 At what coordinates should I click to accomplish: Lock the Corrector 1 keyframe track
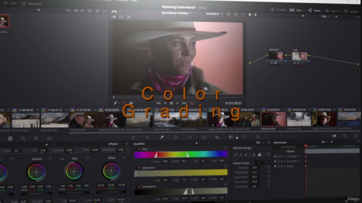tap(278, 156)
